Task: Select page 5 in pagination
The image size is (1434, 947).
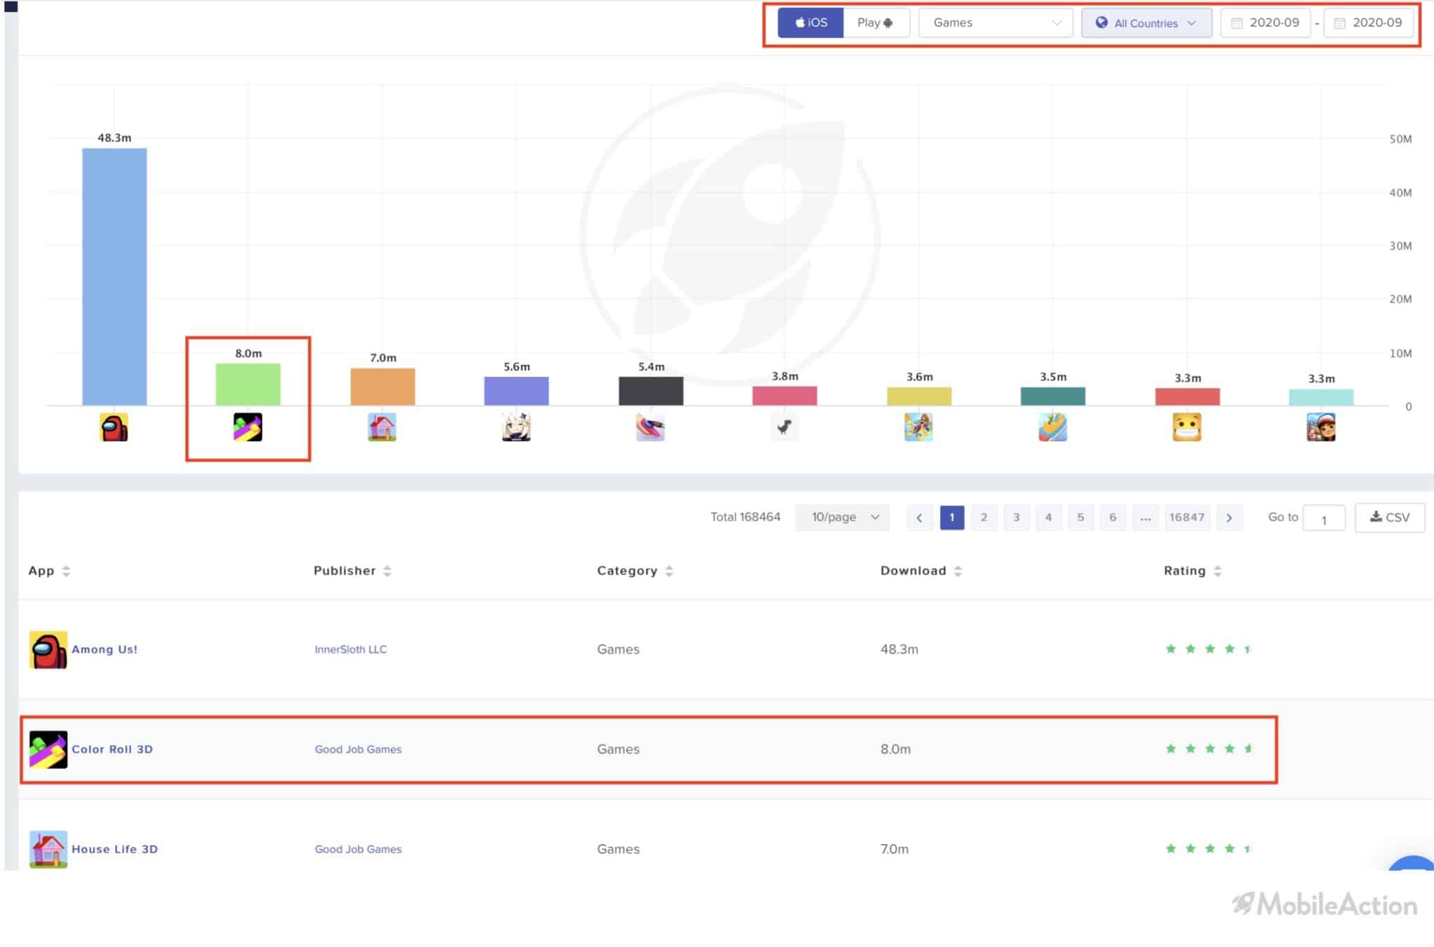Action: 1080,518
